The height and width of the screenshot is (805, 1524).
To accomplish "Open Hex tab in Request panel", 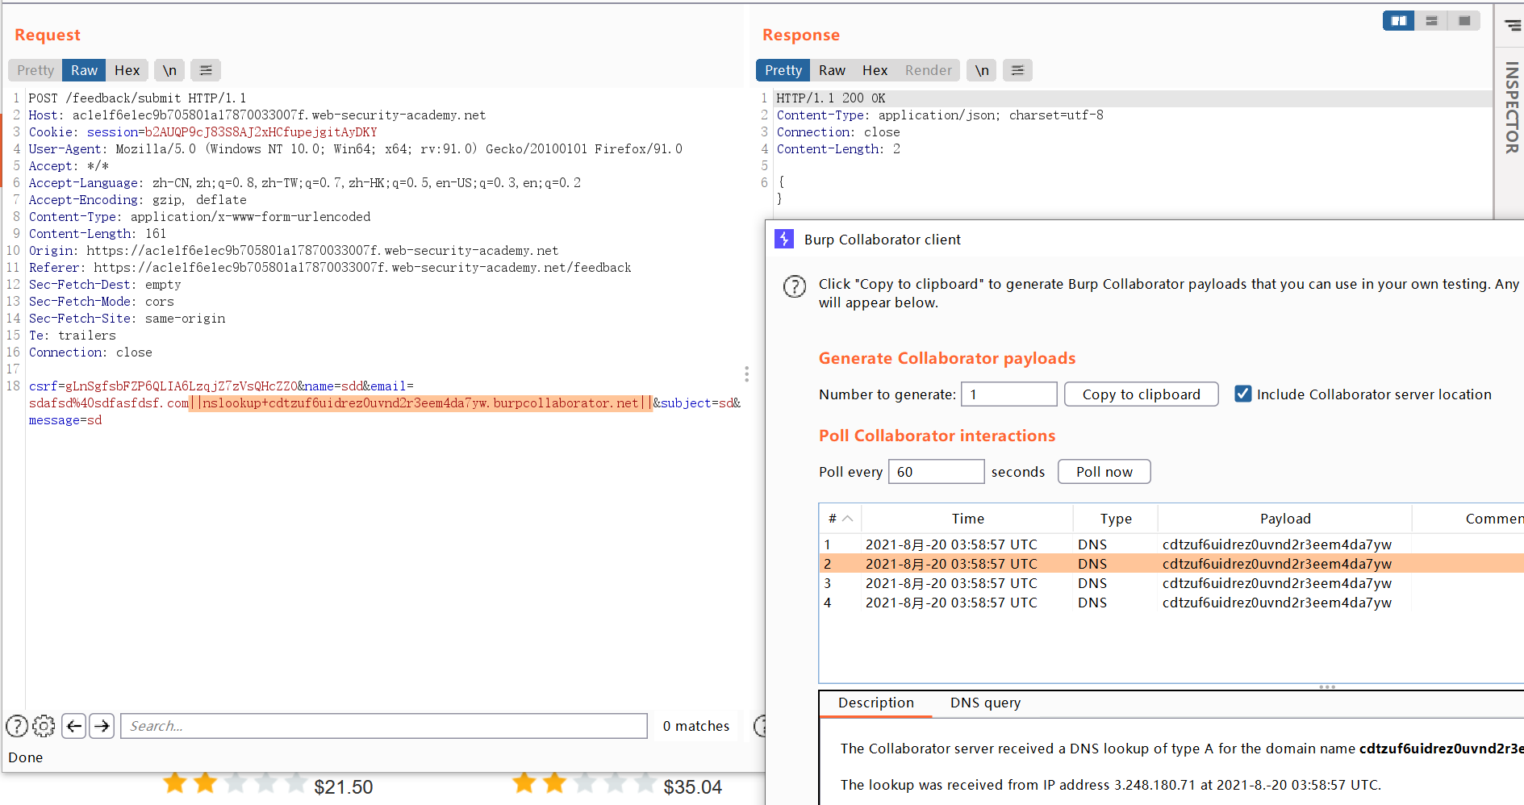I will pos(127,70).
